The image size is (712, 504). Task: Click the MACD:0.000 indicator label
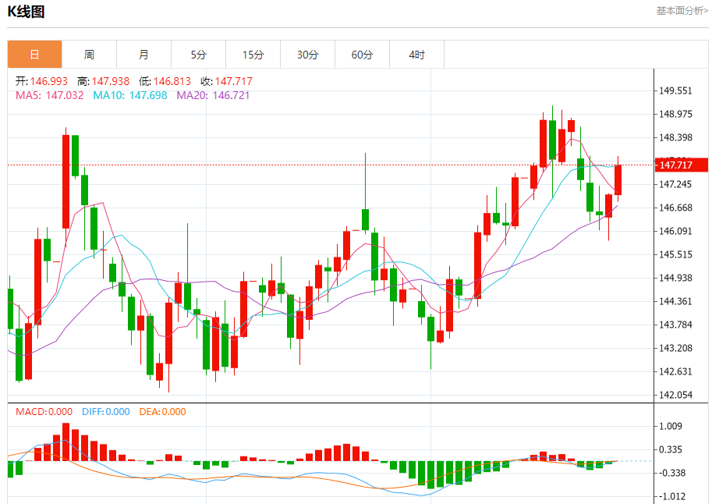[44, 412]
